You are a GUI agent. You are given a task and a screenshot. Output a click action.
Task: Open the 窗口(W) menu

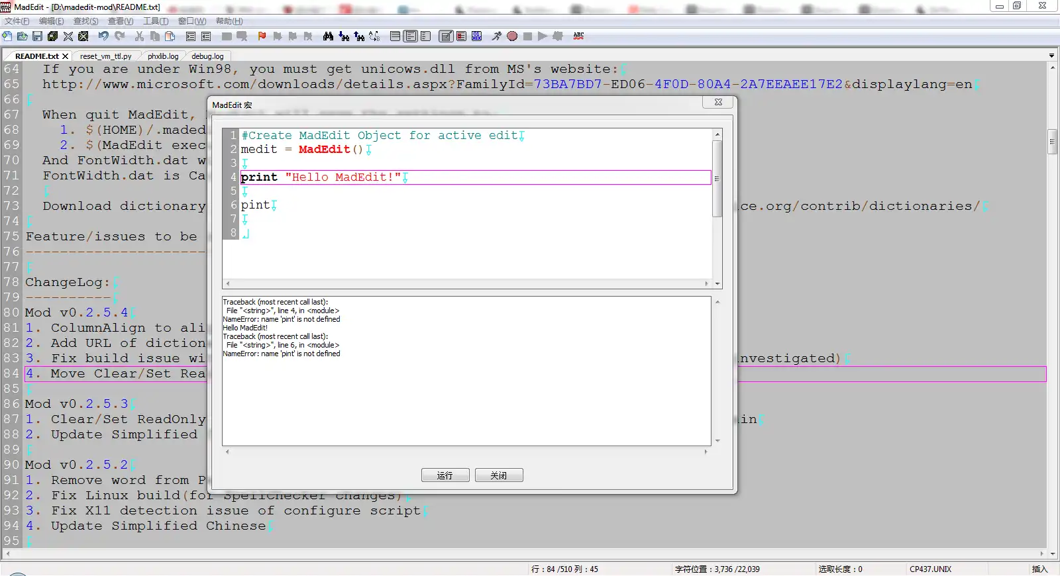pyautogui.click(x=192, y=21)
